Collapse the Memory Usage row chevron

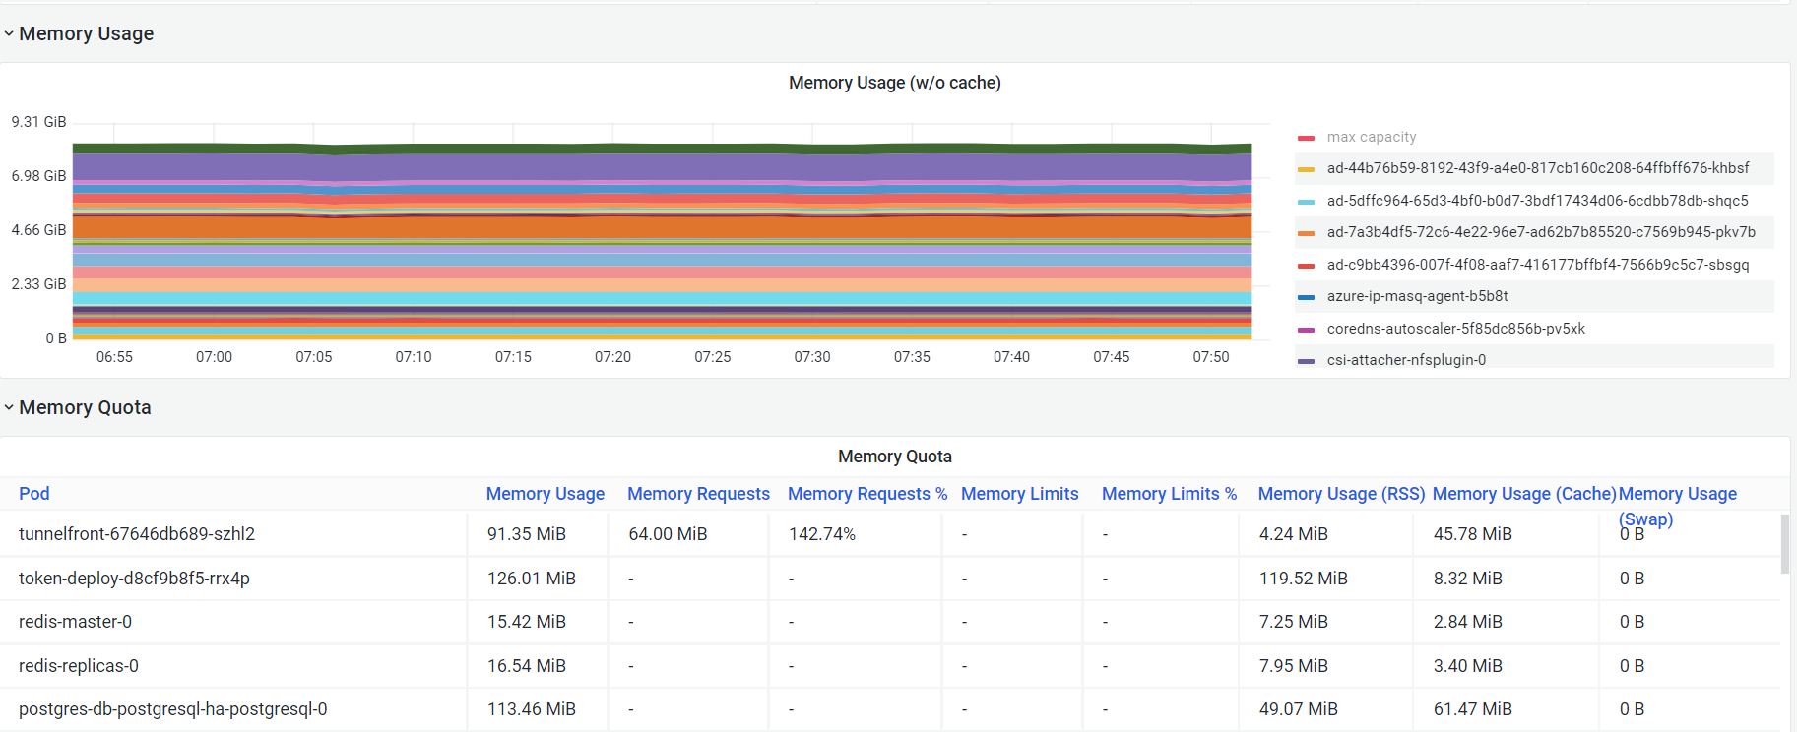click(x=9, y=33)
